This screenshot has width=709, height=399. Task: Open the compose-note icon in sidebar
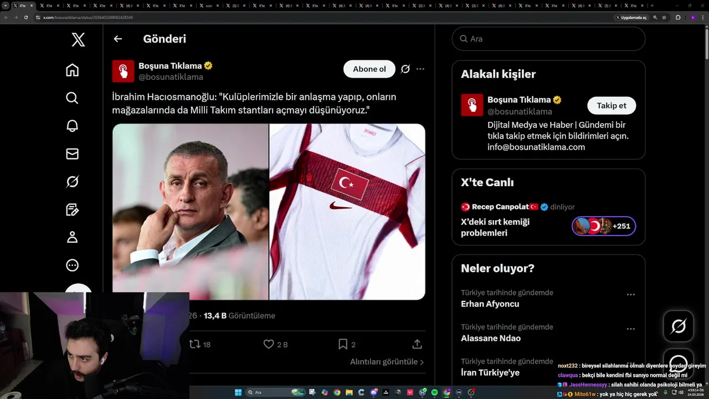(x=72, y=209)
